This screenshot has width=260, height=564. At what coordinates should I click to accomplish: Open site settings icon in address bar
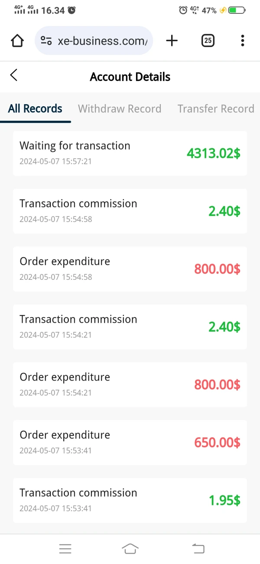click(x=46, y=41)
